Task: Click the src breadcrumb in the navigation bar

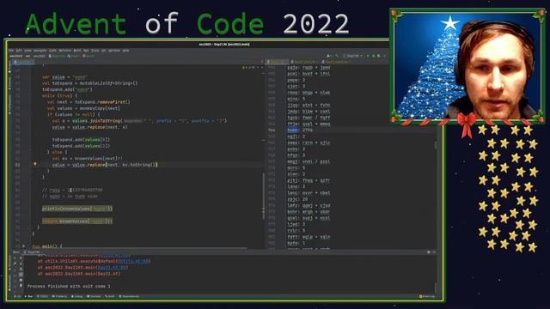Action: point(27,56)
